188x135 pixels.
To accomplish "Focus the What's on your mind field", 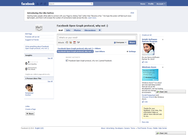I will click(x=97, y=37).
